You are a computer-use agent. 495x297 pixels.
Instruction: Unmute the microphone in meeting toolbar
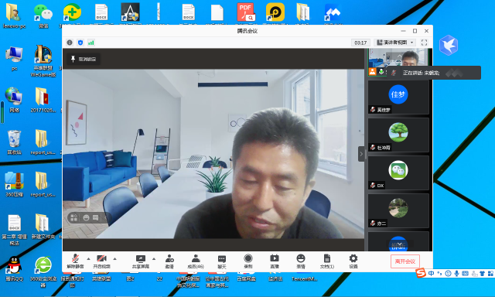coord(75,261)
